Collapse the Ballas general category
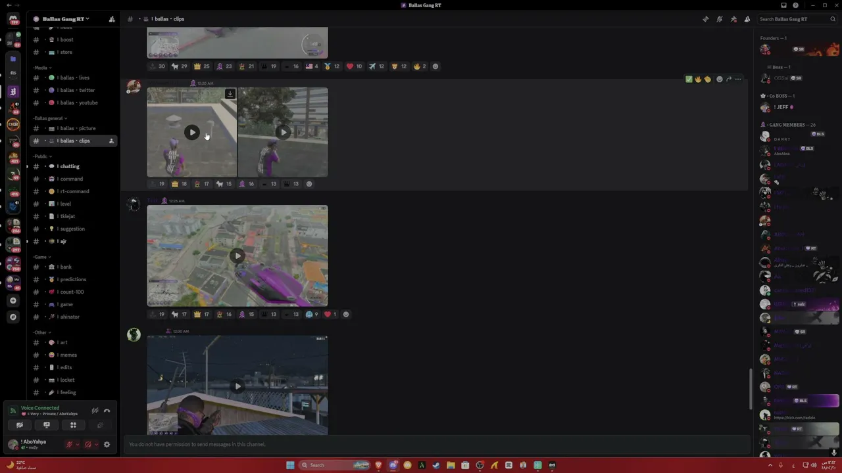This screenshot has height=473, width=842. [50, 118]
